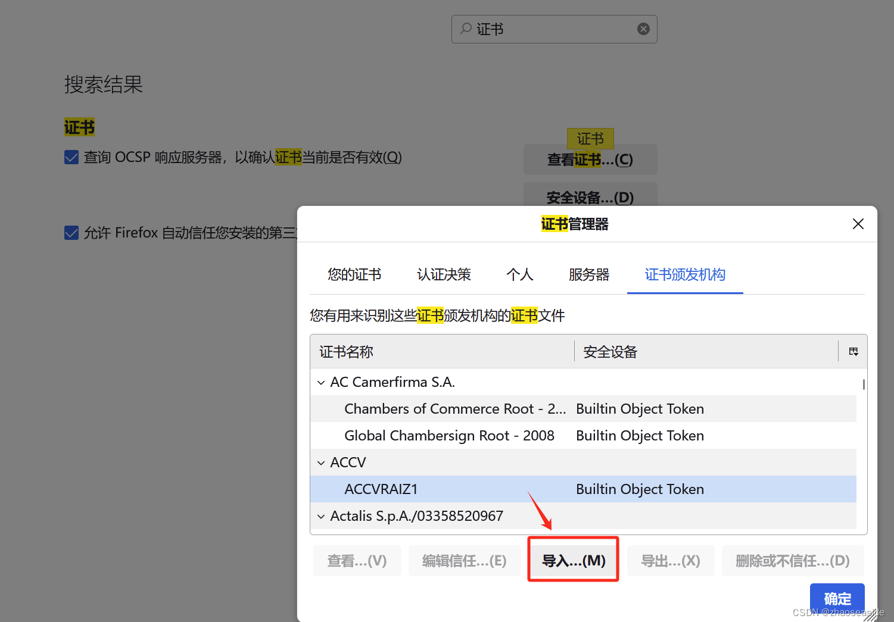Collapse the ACCV group
Screen dimensions: 894x622
321,463
